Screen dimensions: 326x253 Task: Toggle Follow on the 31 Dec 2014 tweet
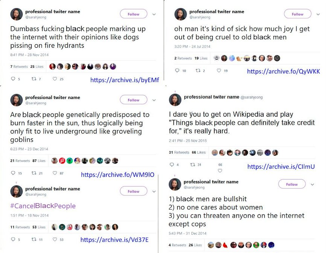[x=291, y=184]
